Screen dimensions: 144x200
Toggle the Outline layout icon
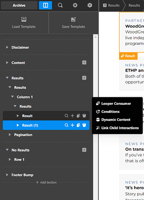46,5
